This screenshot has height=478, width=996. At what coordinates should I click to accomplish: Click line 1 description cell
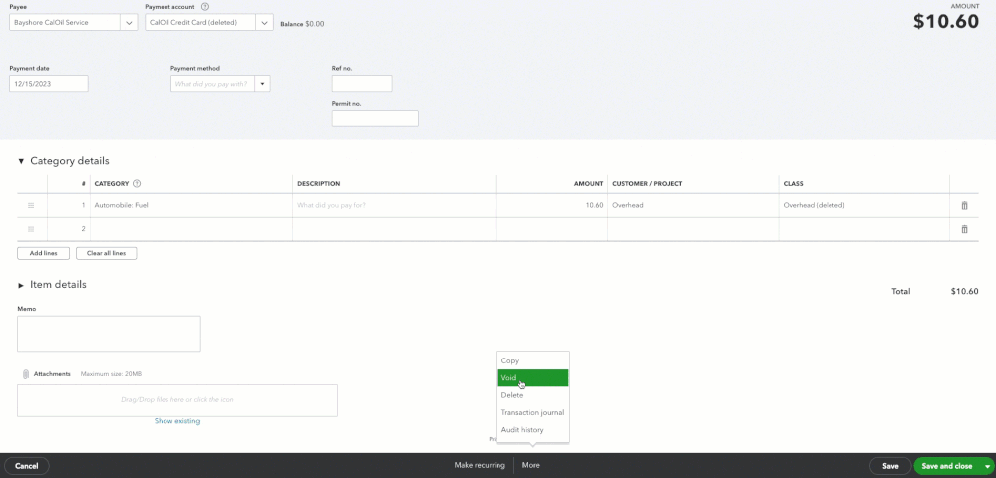(394, 206)
